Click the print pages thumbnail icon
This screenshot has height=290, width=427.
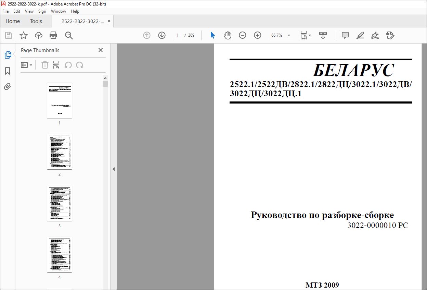click(x=56, y=65)
